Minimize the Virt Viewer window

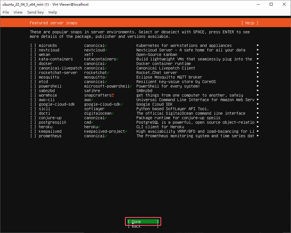coord(258,4)
